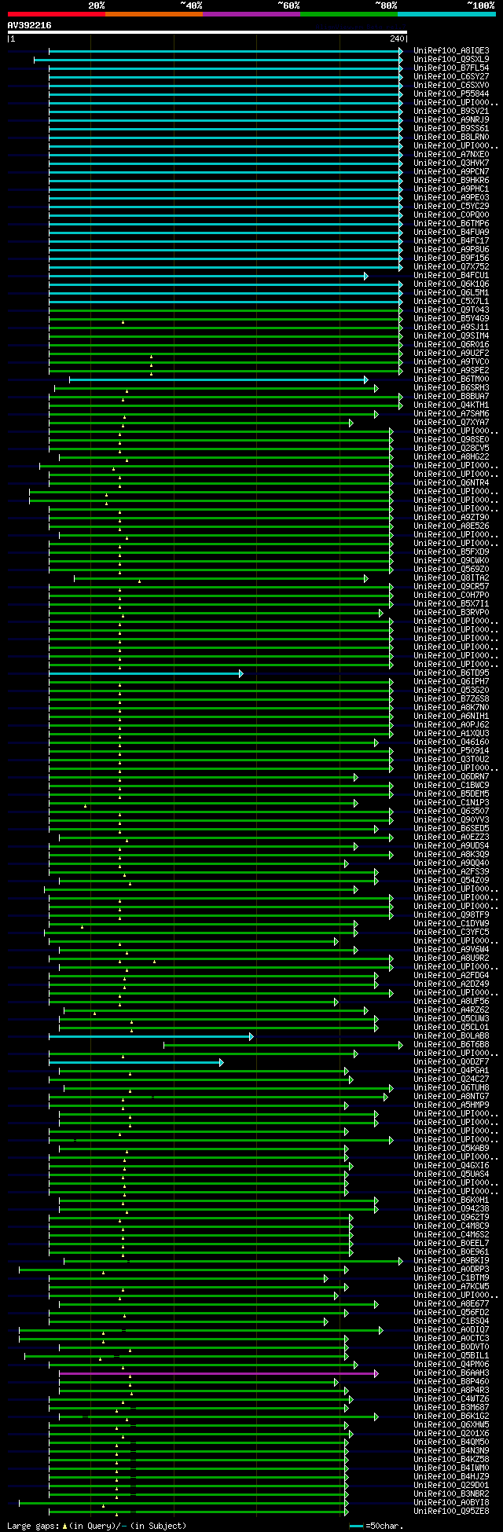
Task: Select the UniRef100_Q5KAB9 label
Action: pos(451,1148)
